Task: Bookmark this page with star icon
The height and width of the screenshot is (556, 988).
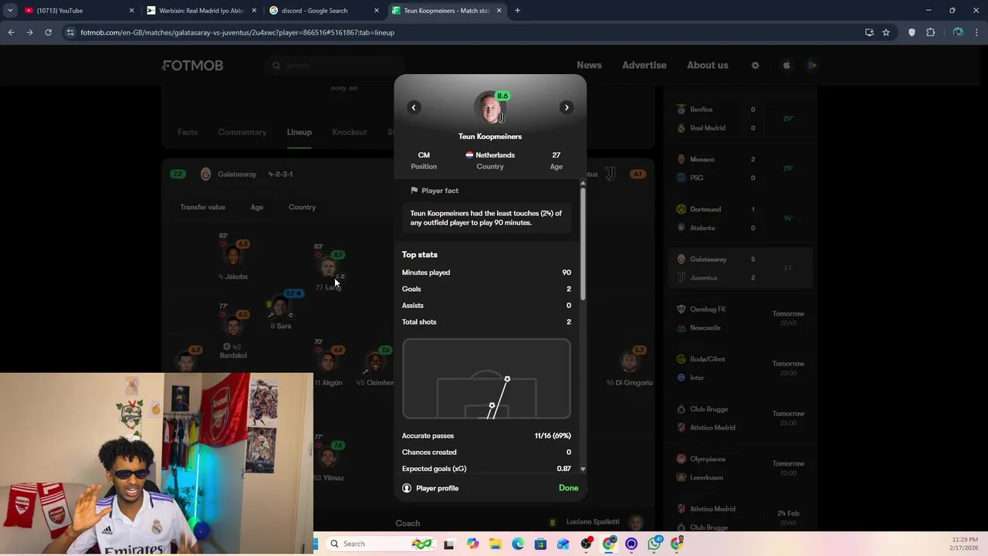Action: (x=886, y=32)
